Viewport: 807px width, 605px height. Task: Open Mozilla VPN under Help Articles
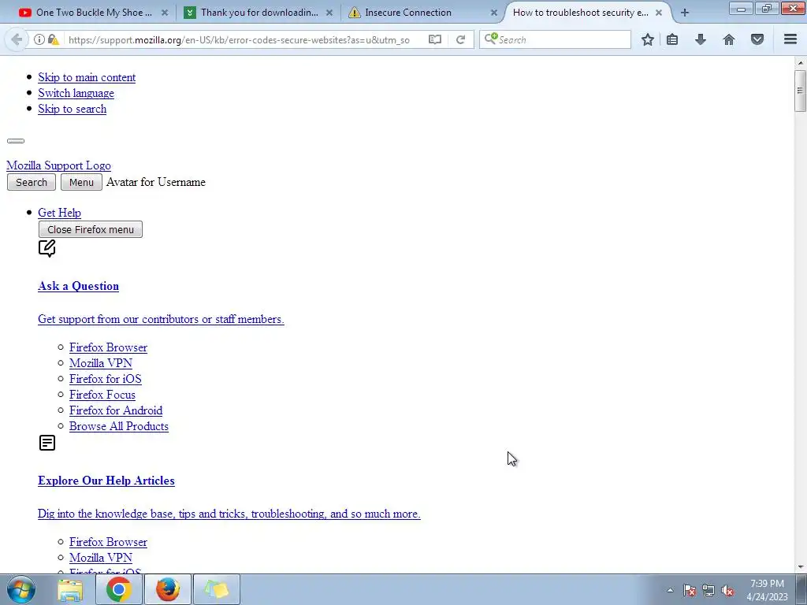pyautogui.click(x=101, y=558)
